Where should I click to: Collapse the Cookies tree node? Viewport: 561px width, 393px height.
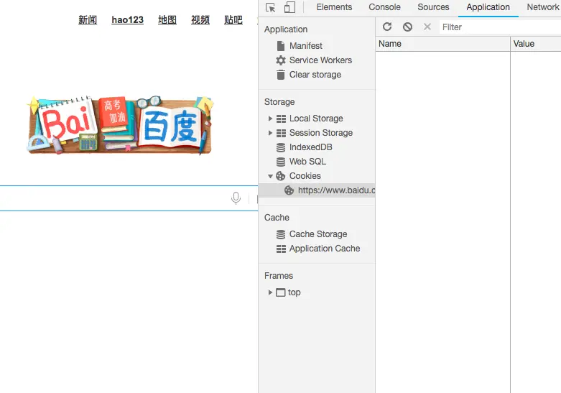click(x=271, y=176)
